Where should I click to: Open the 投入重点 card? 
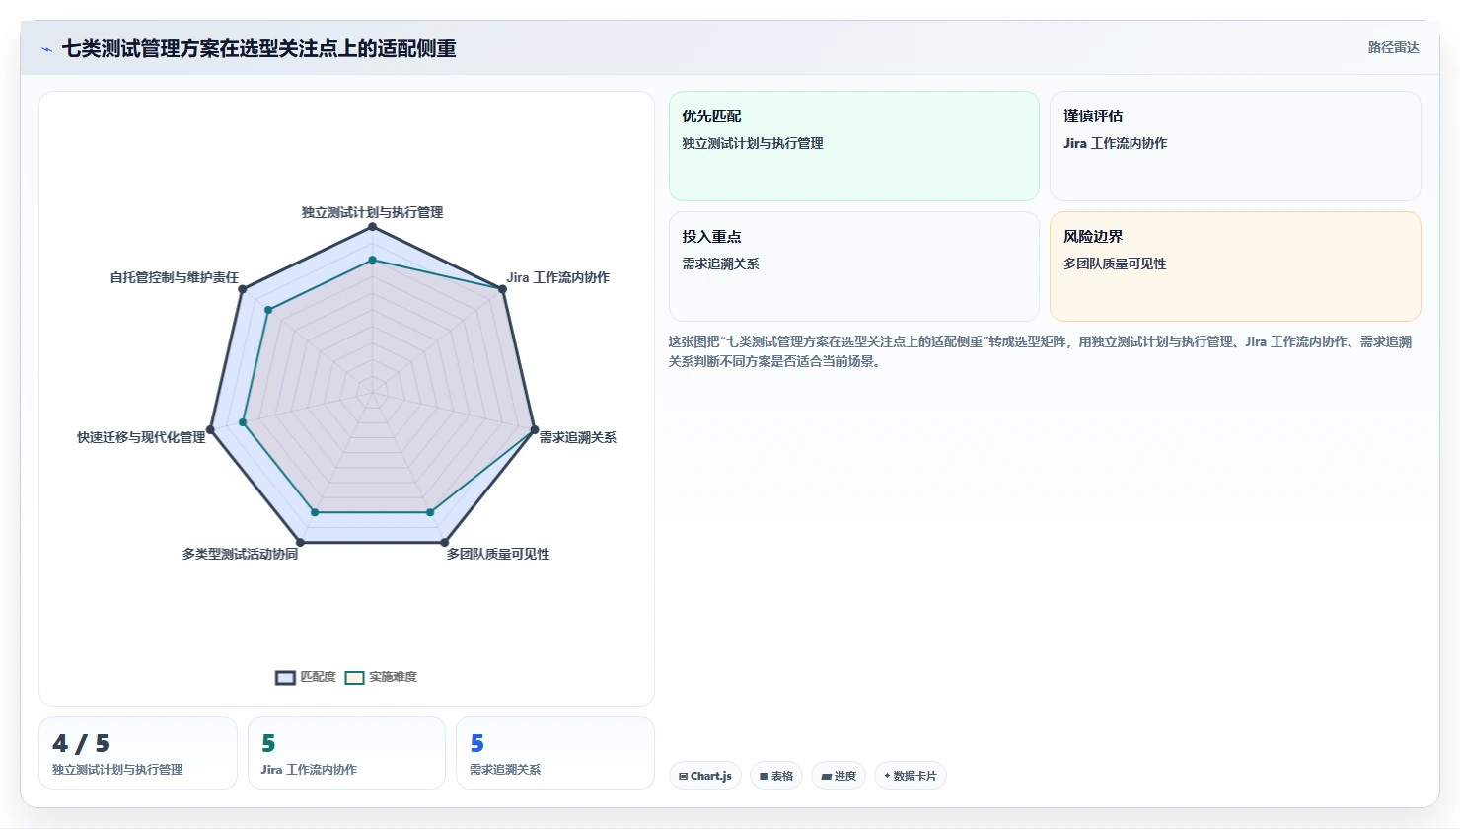coord(854,266)
